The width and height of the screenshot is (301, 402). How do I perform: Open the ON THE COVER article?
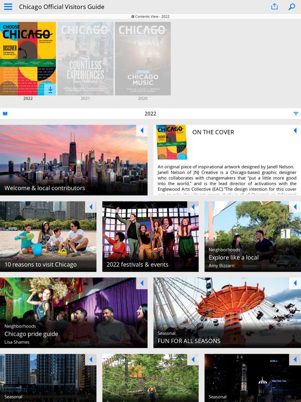(227, 160)
